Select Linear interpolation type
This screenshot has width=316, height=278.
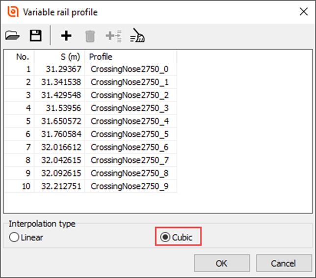(x=15, y=238)
